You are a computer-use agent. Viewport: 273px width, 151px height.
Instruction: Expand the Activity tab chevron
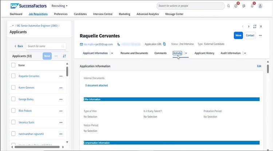click(x=186, y=53)
